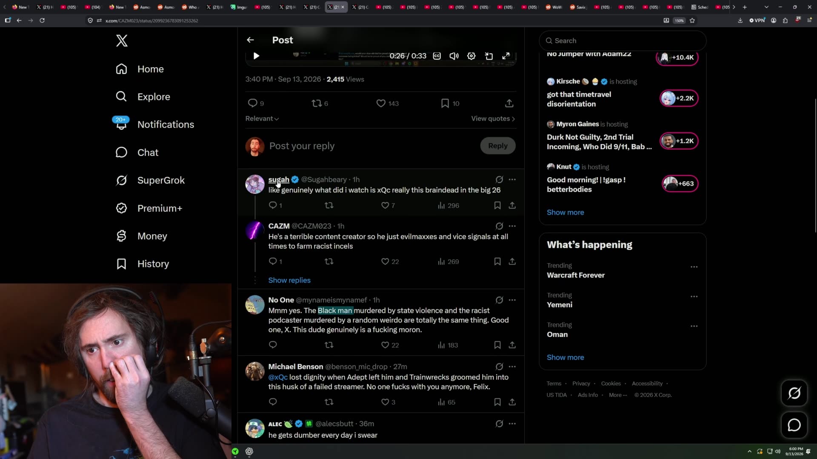Open more options on CAZM's reply

point(512,226)
